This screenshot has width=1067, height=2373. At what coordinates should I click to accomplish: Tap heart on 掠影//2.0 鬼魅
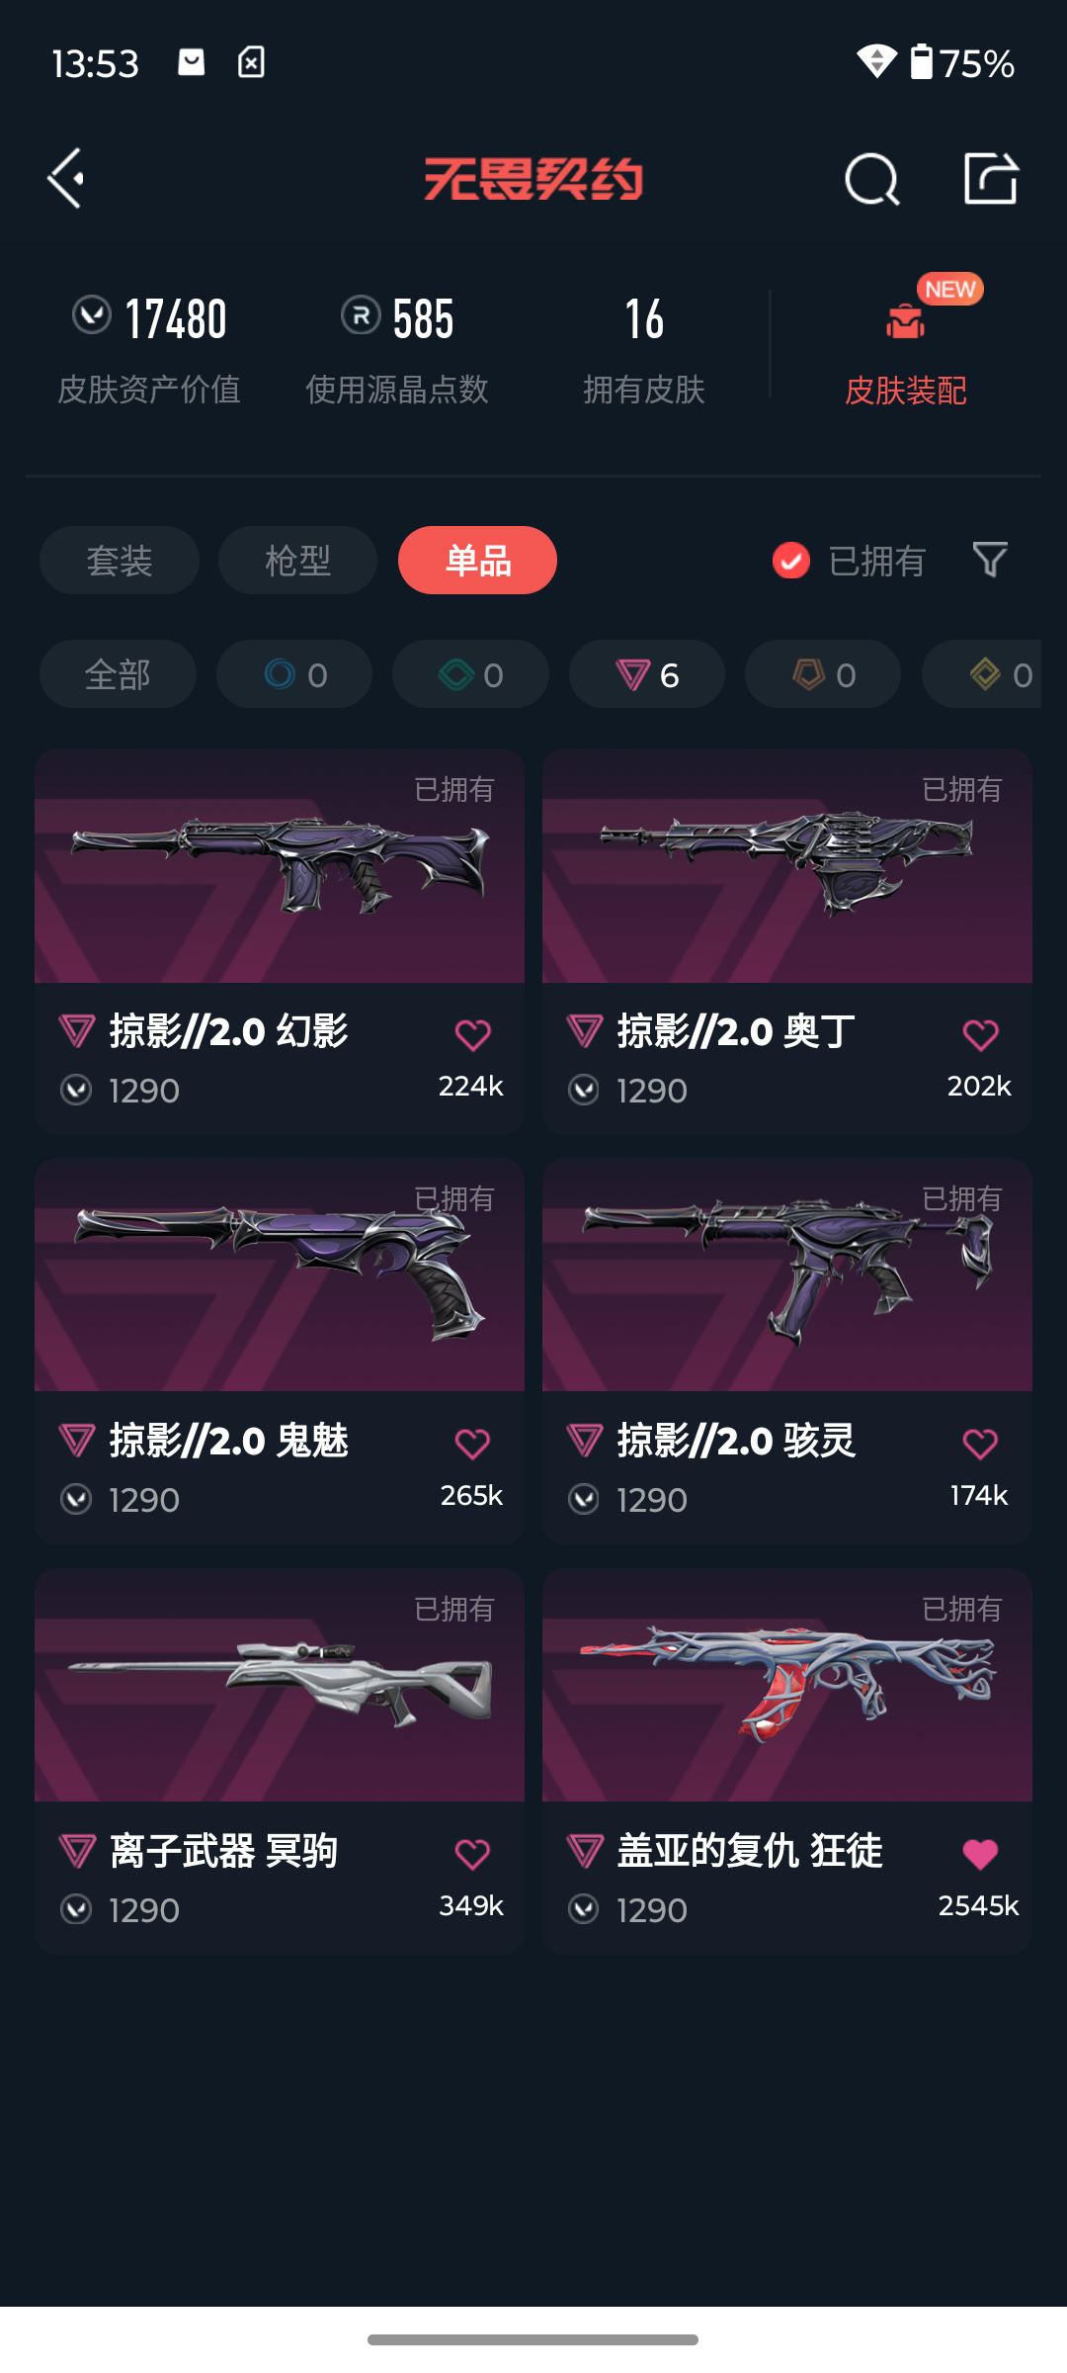tap(472, 1445)
